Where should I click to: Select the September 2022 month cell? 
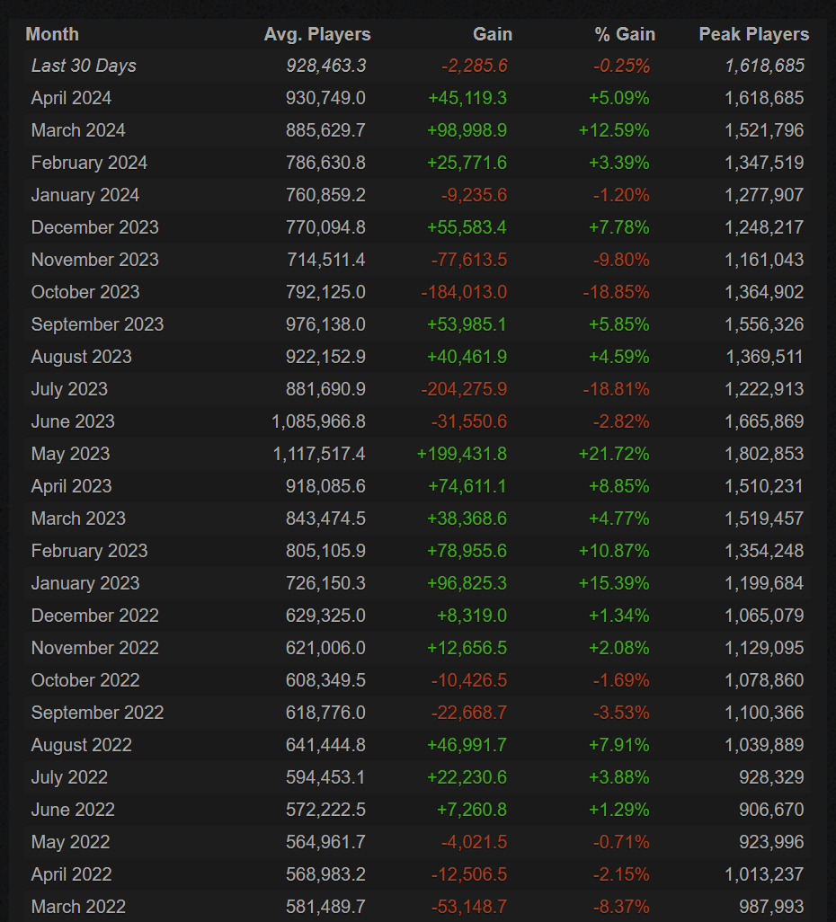98,713
